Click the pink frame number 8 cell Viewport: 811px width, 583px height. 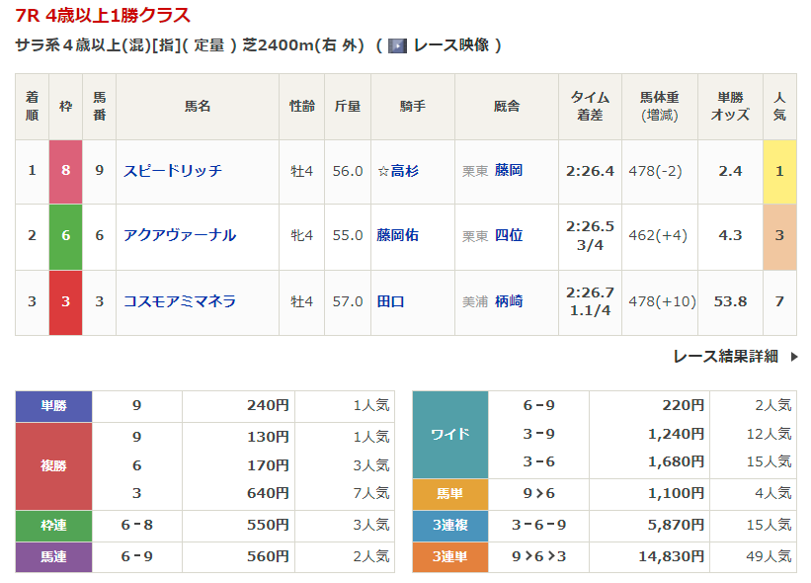pos(66,171)
